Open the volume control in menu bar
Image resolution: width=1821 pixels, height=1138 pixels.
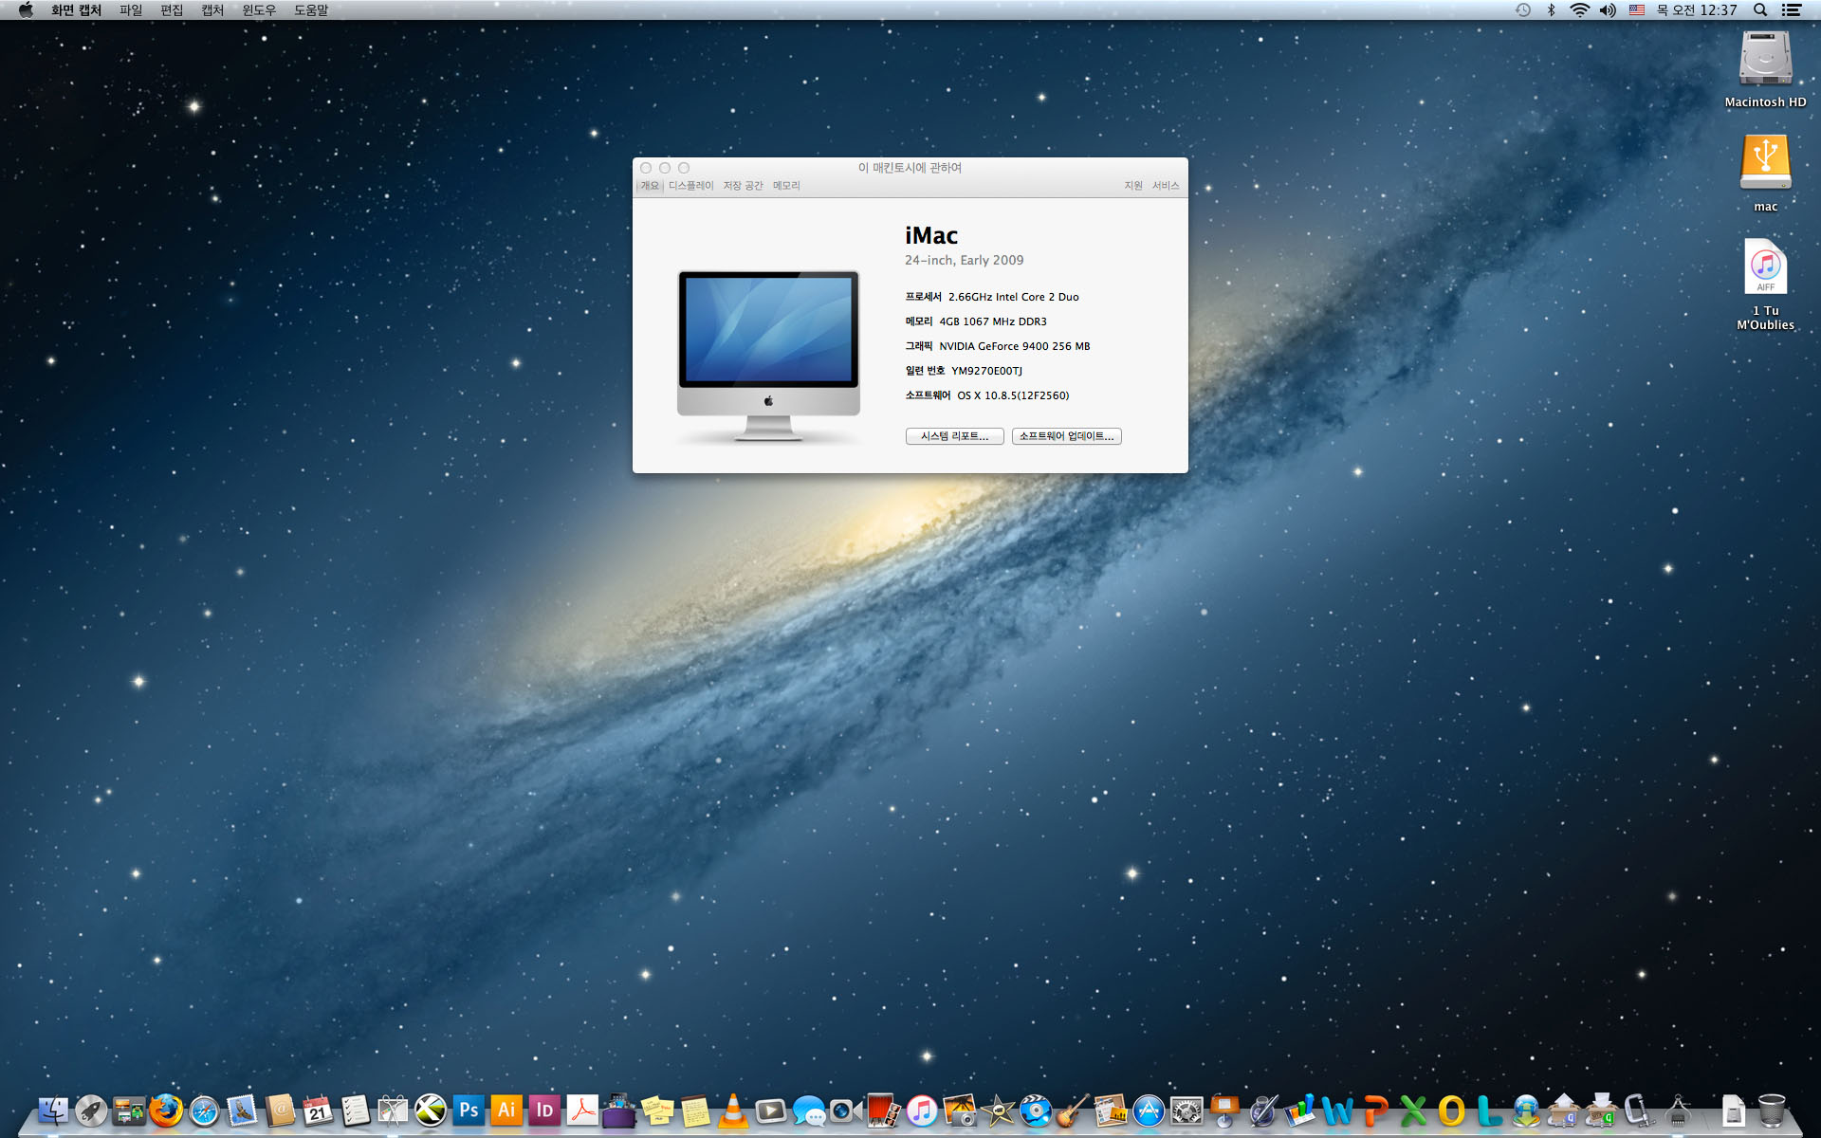coord(1608,10)
